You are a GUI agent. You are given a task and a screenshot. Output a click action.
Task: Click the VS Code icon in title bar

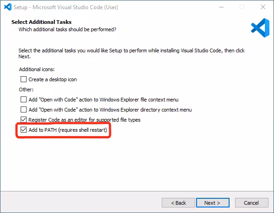[8, 7]
